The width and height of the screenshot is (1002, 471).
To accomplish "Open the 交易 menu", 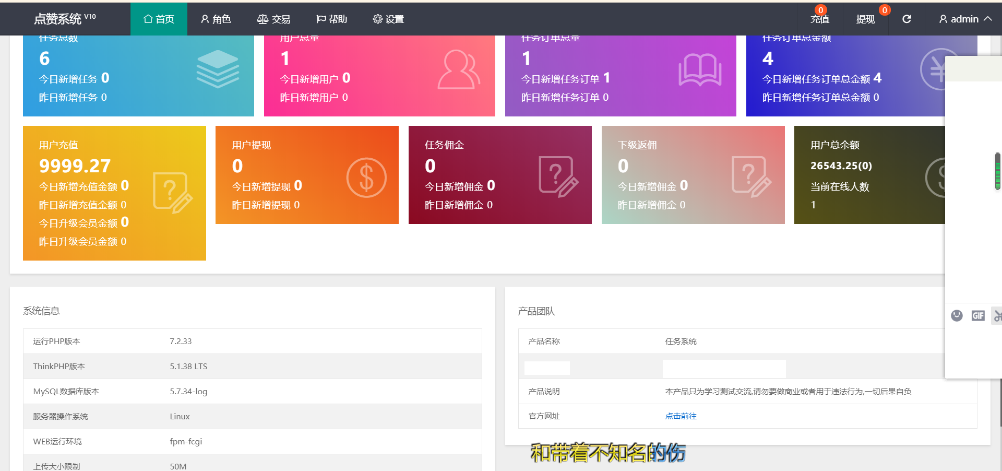I will (x=273, y=19).
